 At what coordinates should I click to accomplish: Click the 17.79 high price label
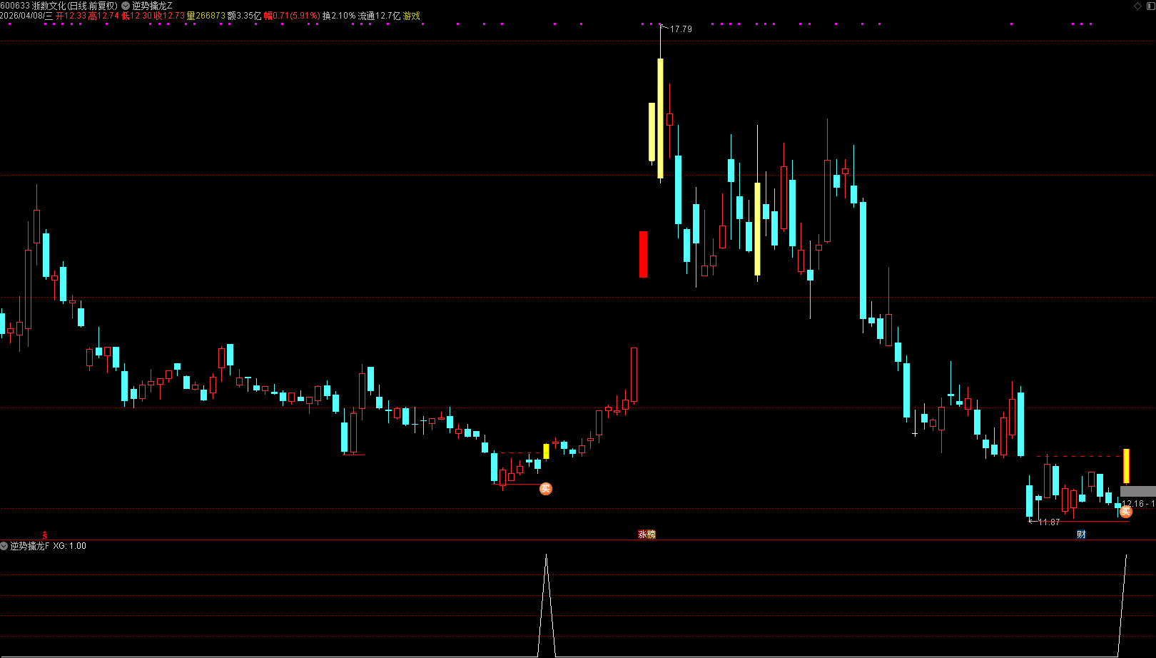tap(681, 29)
